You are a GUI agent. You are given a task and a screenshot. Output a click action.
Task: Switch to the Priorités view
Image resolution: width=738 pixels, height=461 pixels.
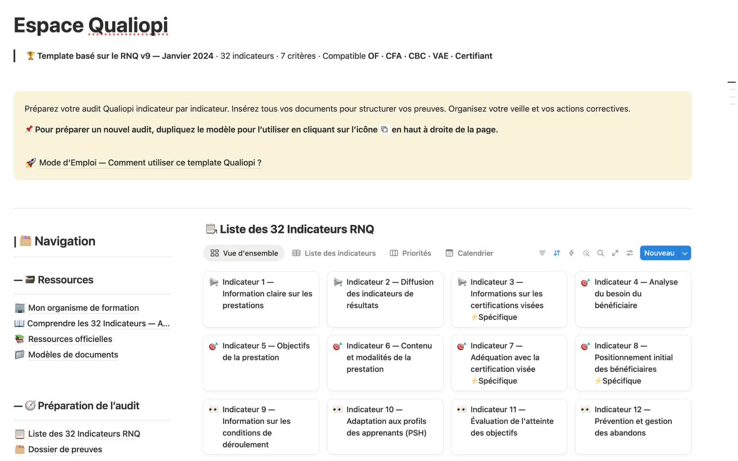416,253
